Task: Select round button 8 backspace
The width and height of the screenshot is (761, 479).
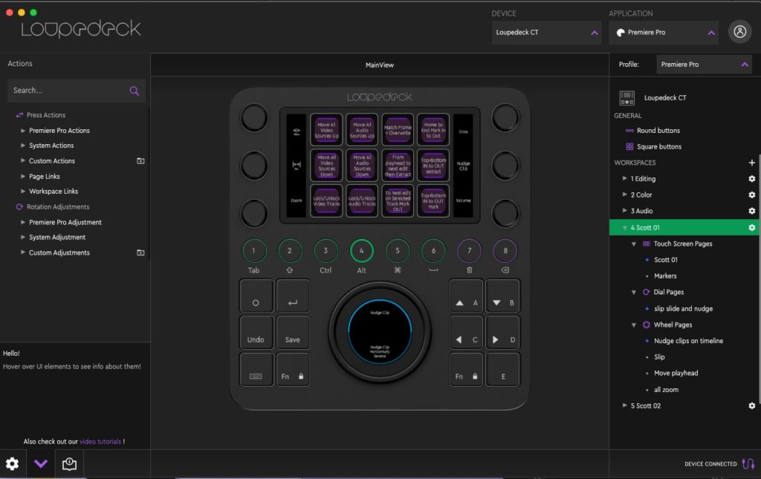Action: click(x=505, y=251)
